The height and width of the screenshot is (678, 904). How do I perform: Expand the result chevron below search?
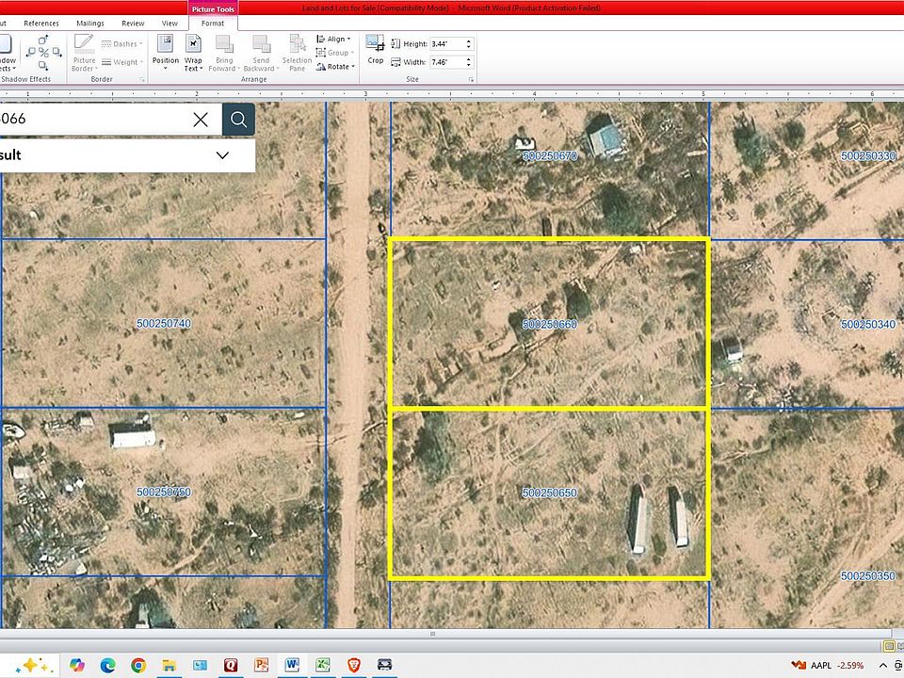222,155
